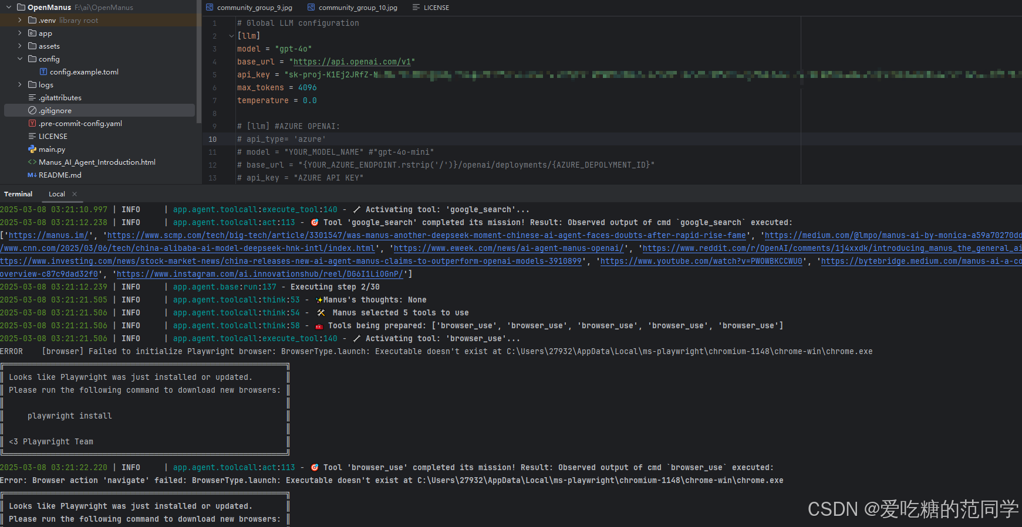Image resolution: width=1022 pixels, height=527 pixels.
Task: Open config.example.toml file
Action: tap(84, 72)
